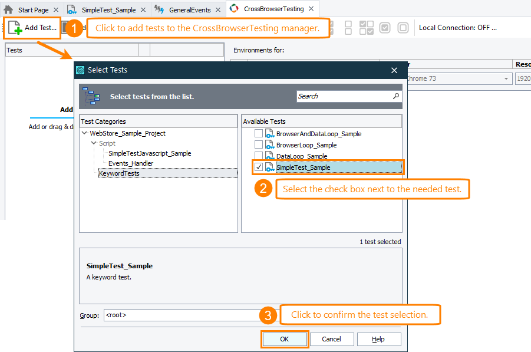Click the resolution field showing 1920

(523, 78)
